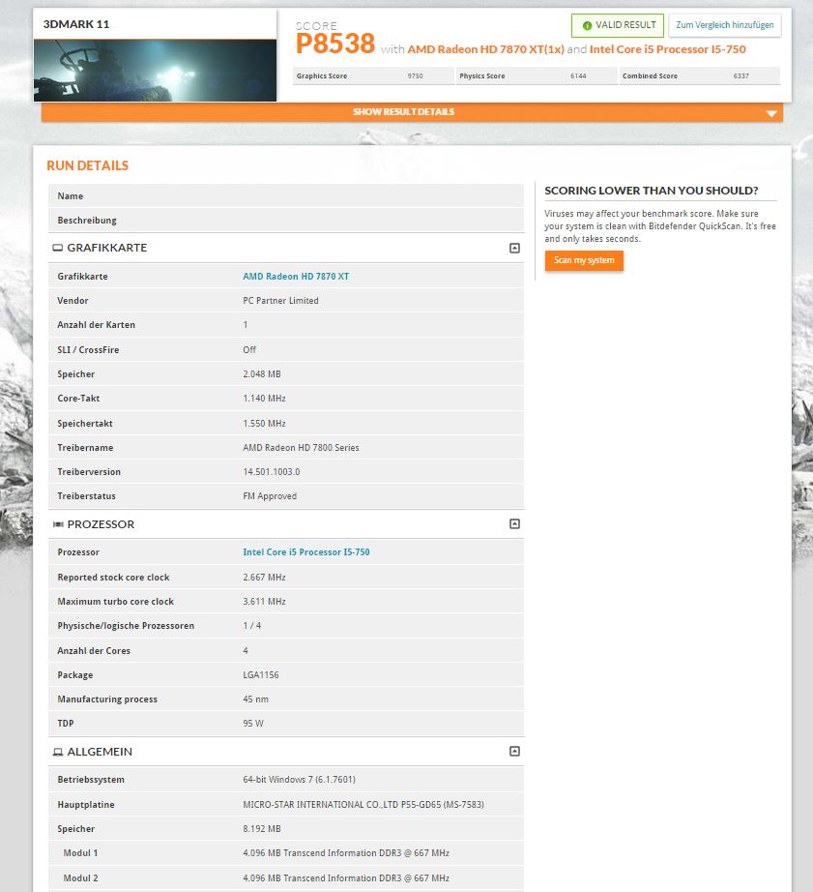Click the Scan my system button
This screenshot has height=892, width=813.
click(x=584, y=260)
